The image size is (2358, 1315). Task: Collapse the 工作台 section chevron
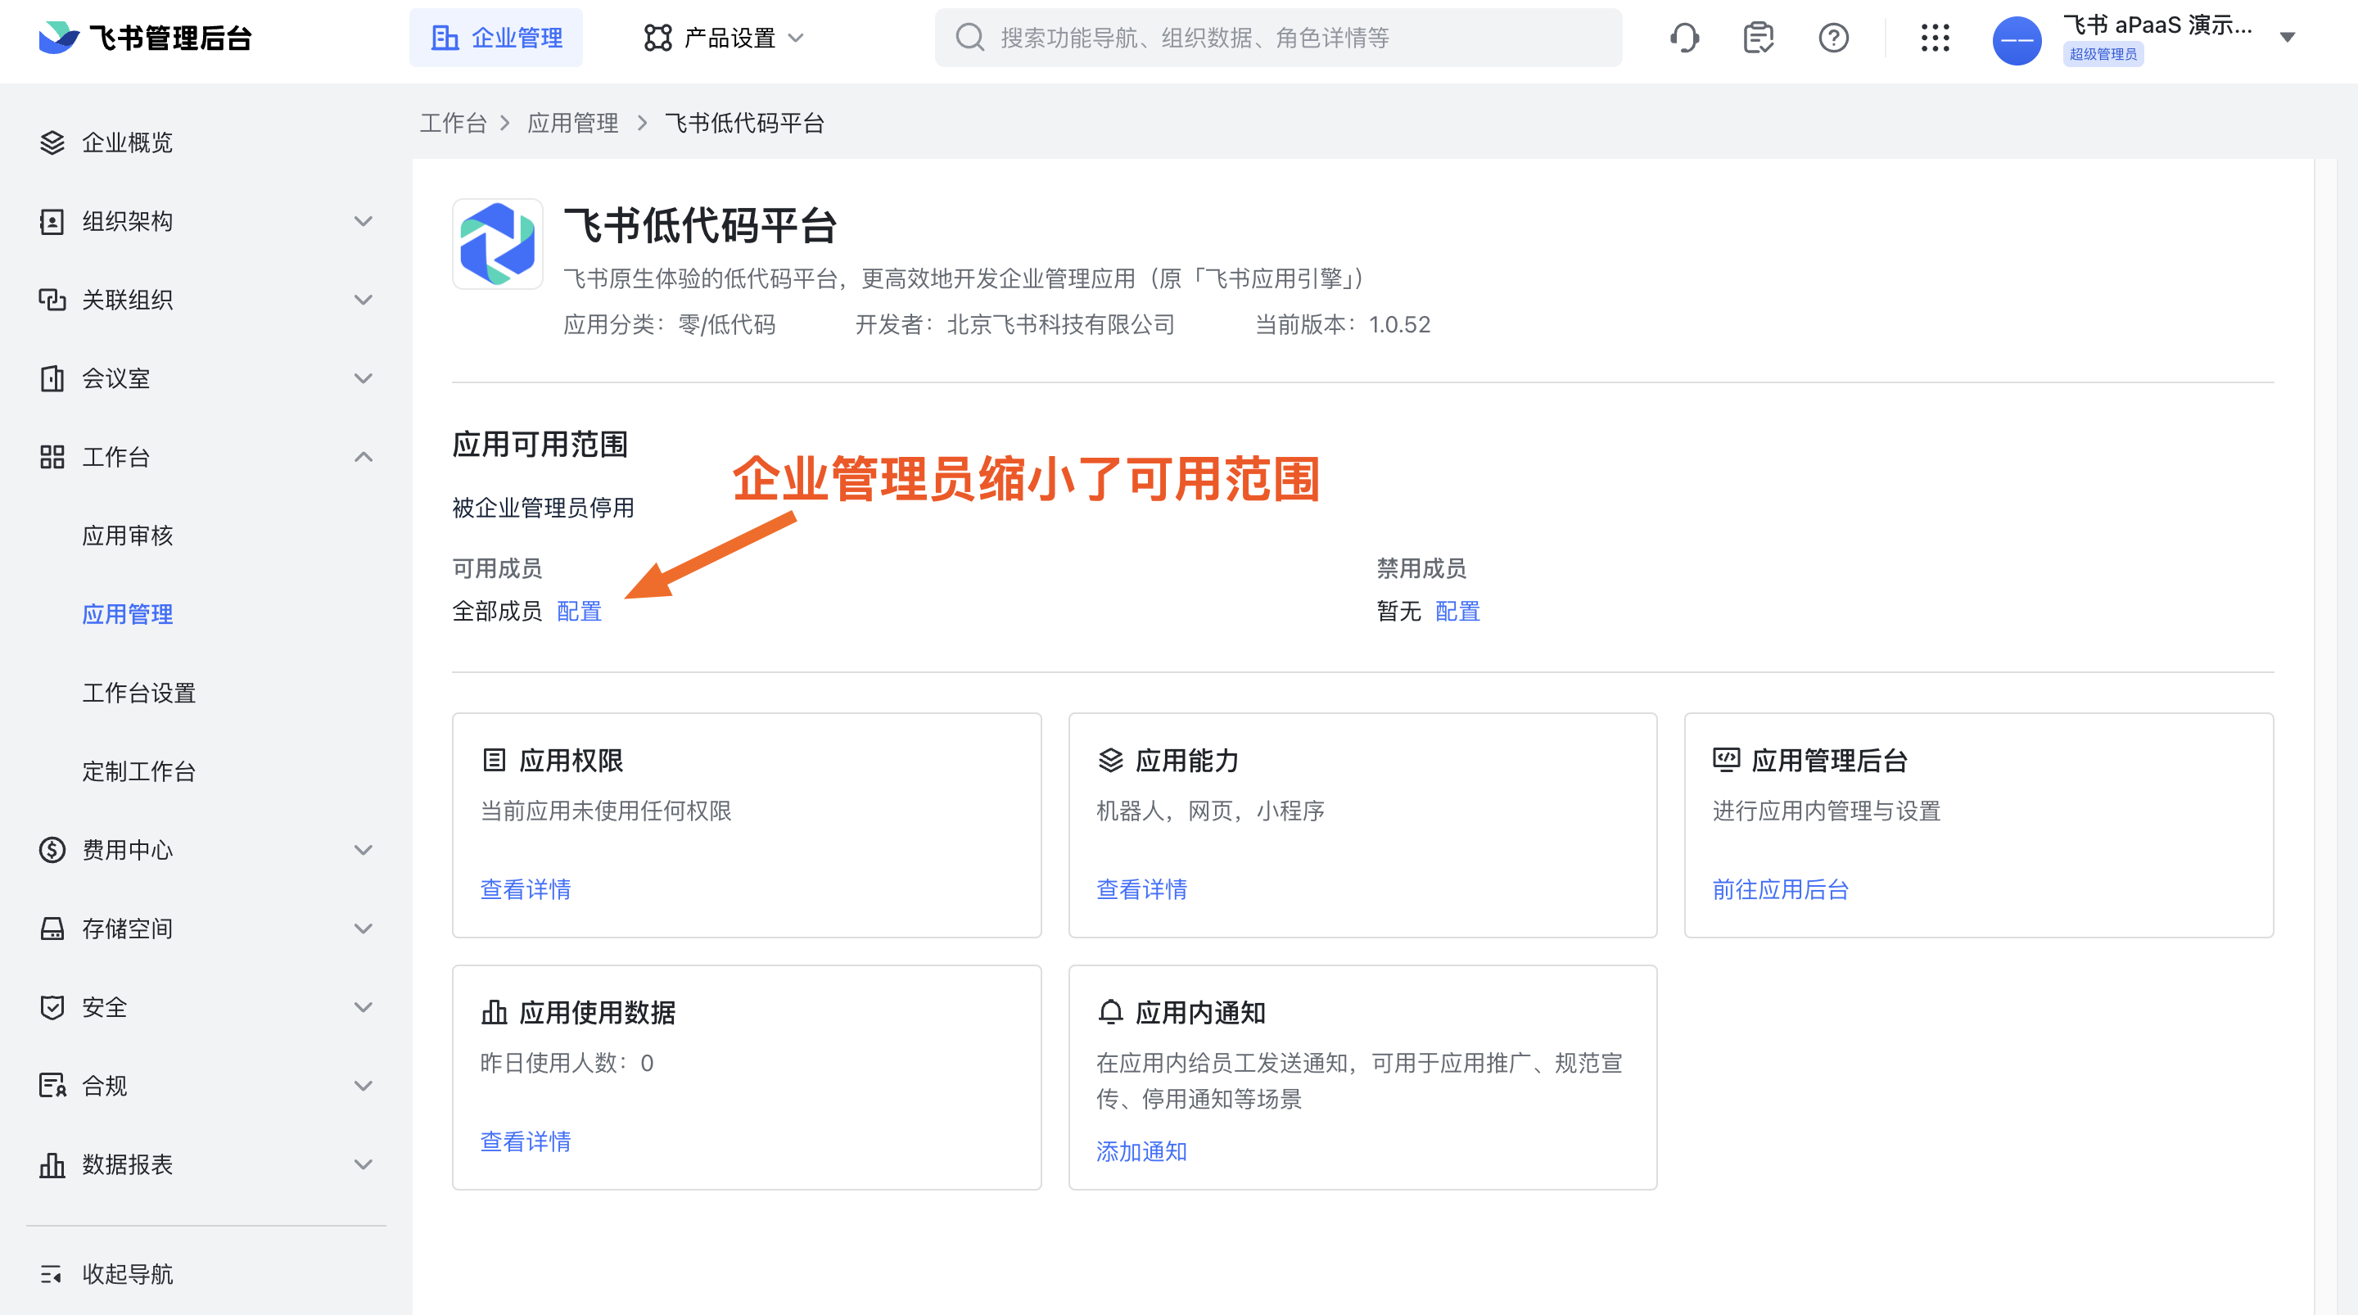(x=364, y=457)
